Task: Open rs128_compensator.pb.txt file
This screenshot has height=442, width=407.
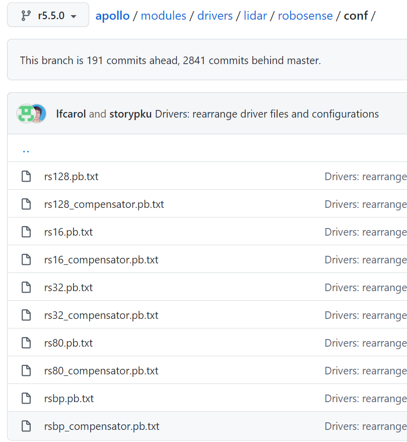Action: 104,204
